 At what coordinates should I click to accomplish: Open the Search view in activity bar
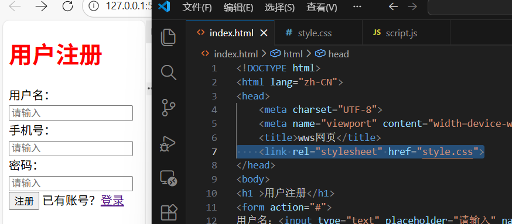coord(169,73)
